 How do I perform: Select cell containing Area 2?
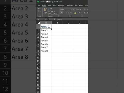[46, 30]
